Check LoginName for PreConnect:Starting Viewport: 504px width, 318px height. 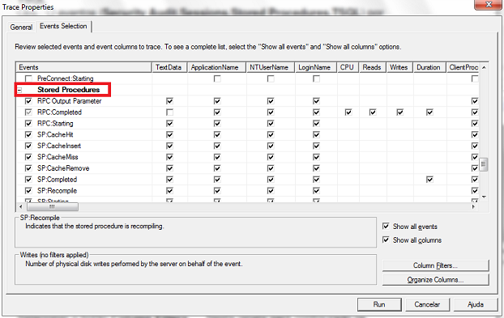[x=316, y=78]
